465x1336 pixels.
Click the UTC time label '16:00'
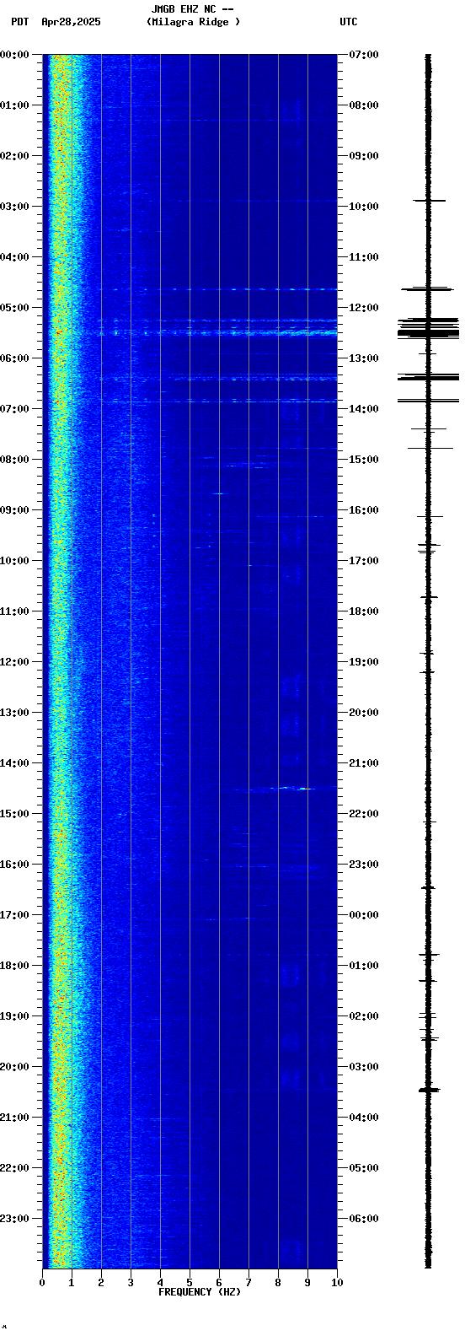pyautogui.click(x=364, y=510)
